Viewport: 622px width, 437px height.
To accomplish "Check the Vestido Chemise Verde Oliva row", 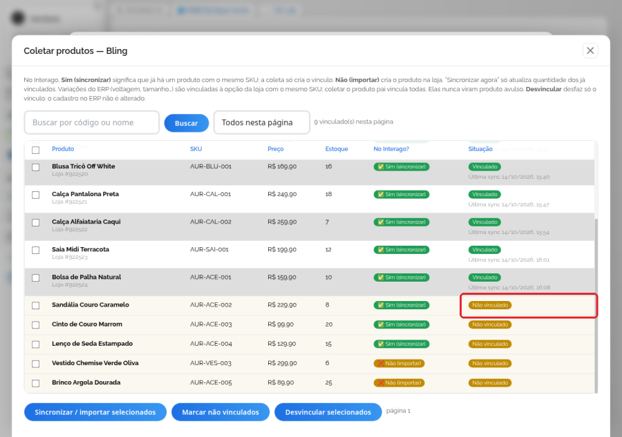I will tap(36, 364).
